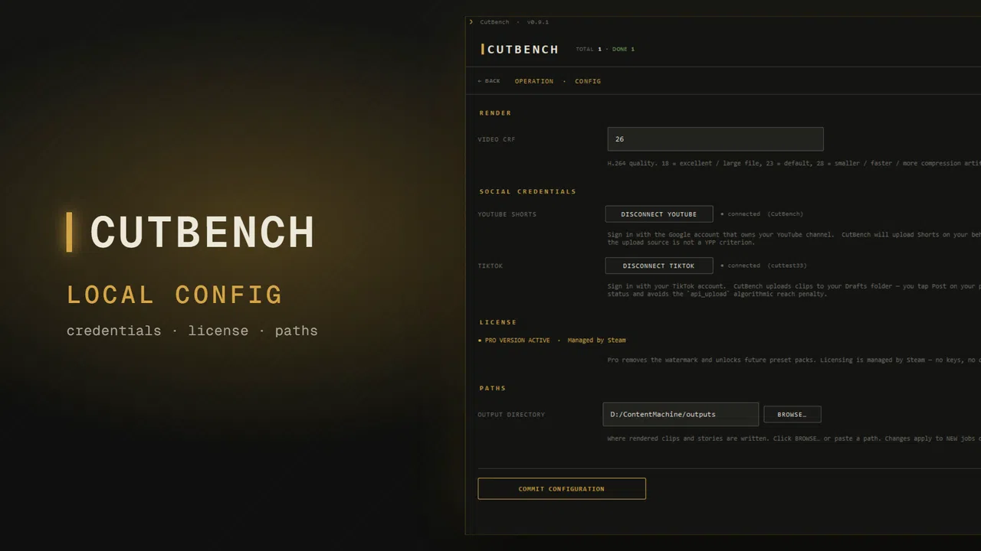Click the CutBench logo in app header
Screen dimensions: 981x551
520,49
